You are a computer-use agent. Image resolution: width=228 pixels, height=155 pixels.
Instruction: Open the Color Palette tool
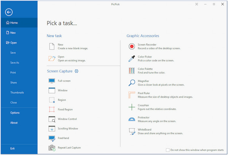132,71
